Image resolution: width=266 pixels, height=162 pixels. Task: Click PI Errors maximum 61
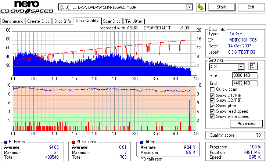[x=56, y=152]
